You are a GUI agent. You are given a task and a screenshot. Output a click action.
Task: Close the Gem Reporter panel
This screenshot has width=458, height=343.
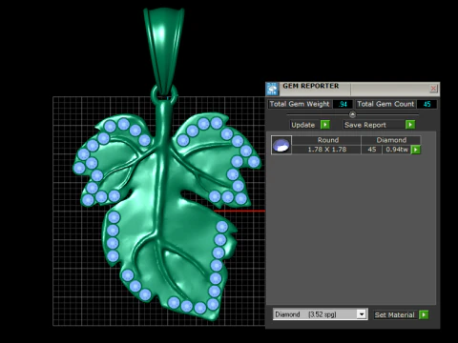tap(433, 89)
